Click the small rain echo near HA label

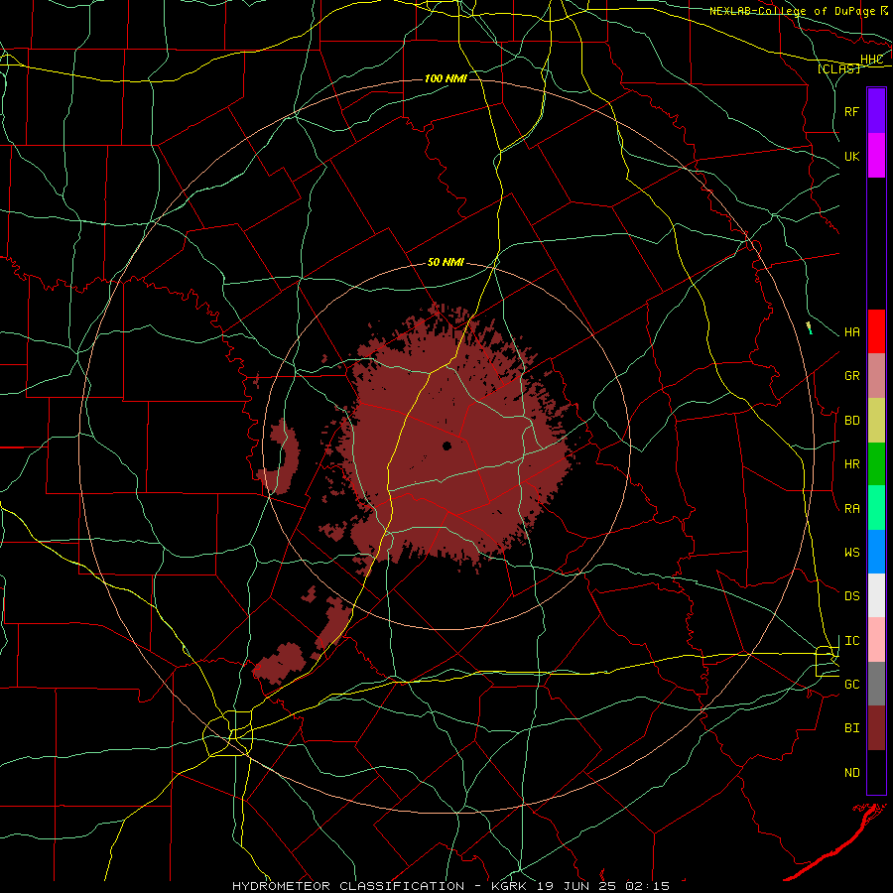pos(809,328)
